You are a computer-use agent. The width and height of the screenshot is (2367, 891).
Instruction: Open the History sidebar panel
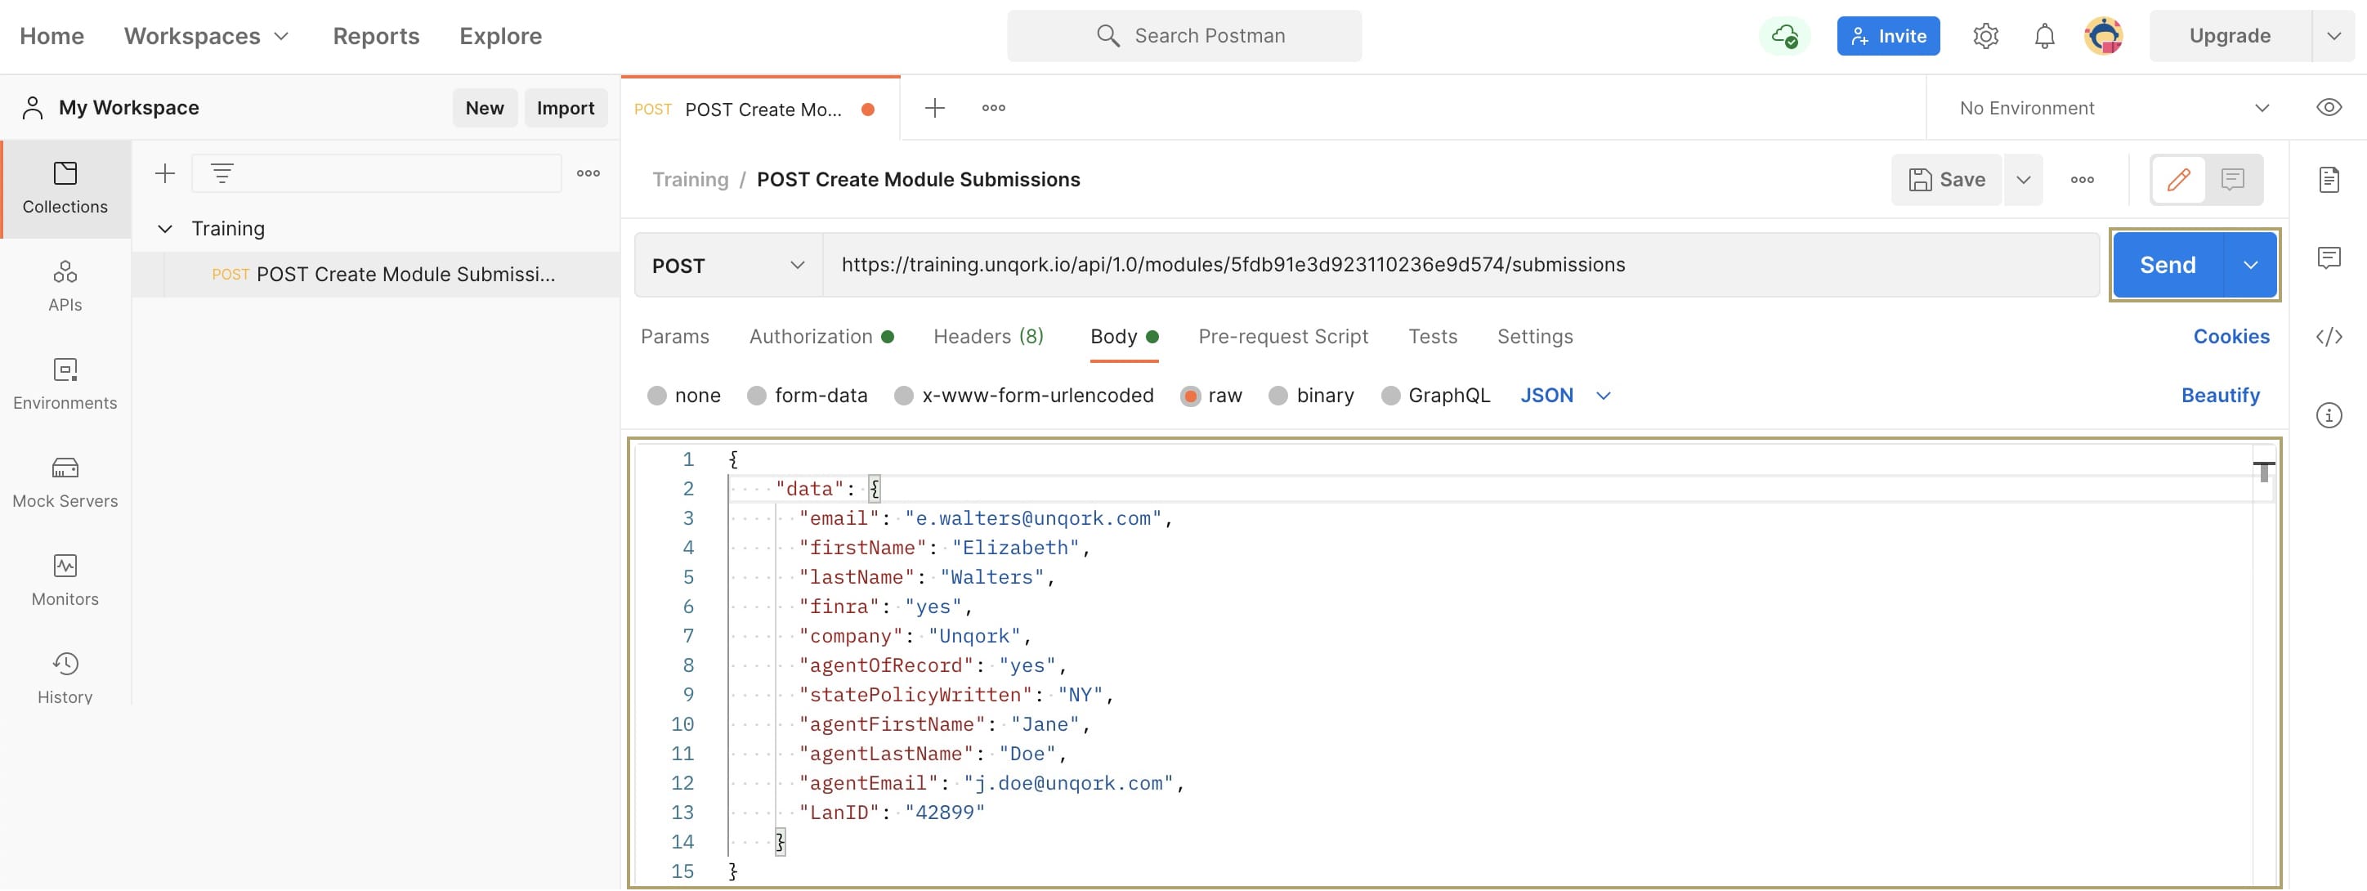(65, 678)
